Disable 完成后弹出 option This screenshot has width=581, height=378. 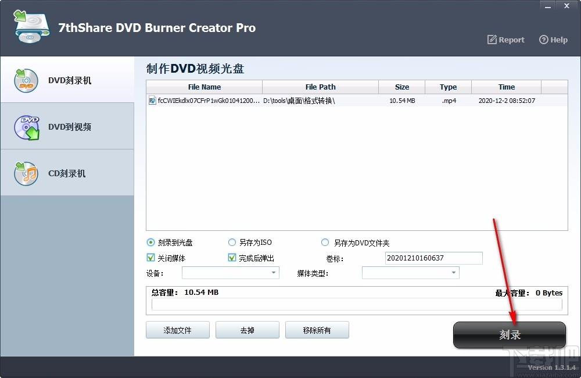tap(231, 258)
